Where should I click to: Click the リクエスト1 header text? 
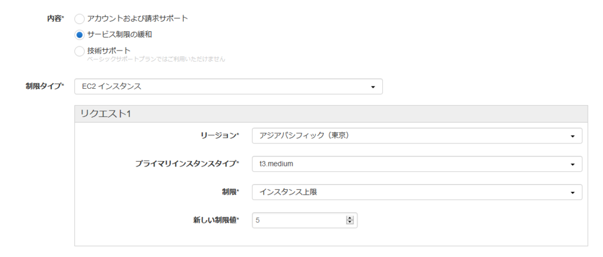[x=105, y=114]
